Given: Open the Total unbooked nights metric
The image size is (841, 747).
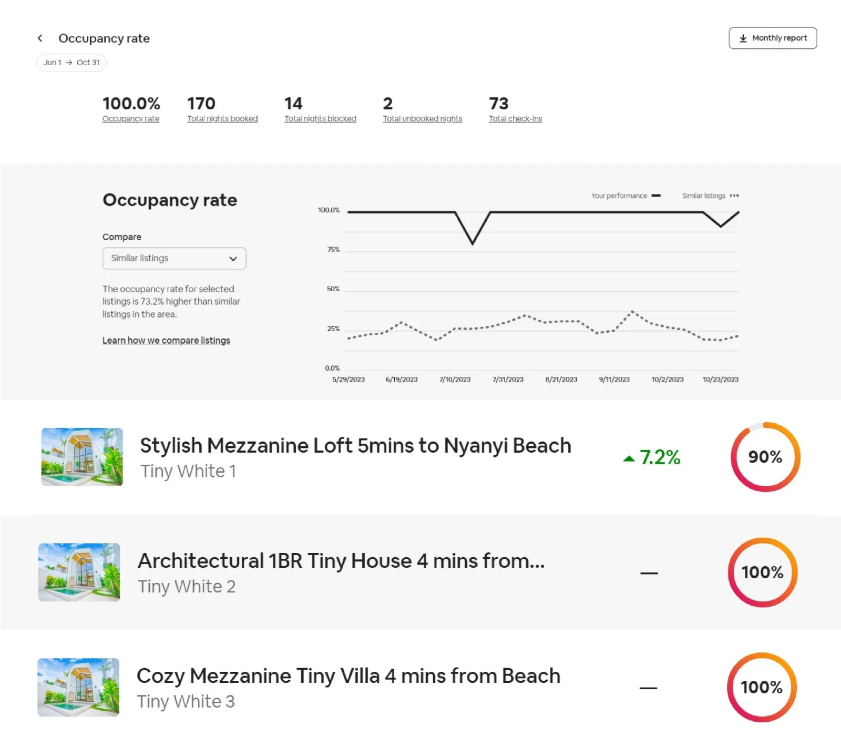Looking at the screenshot, I should pyautogui.click(x=422, y=109).
